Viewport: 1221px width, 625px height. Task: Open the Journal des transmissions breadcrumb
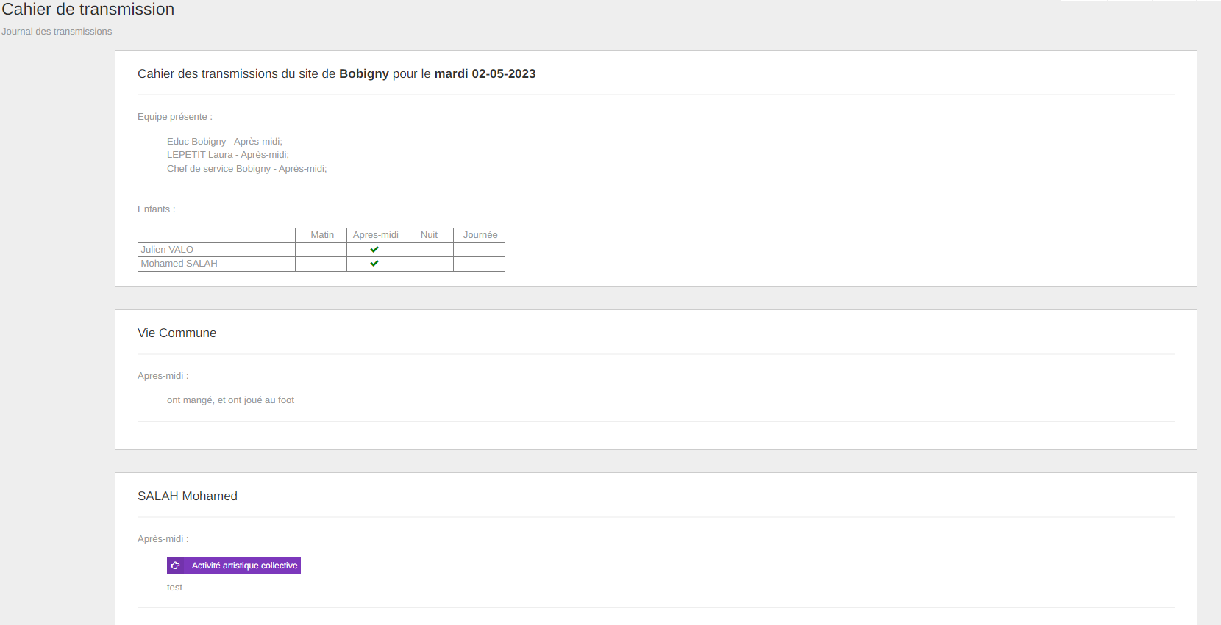tap(57, 32)
